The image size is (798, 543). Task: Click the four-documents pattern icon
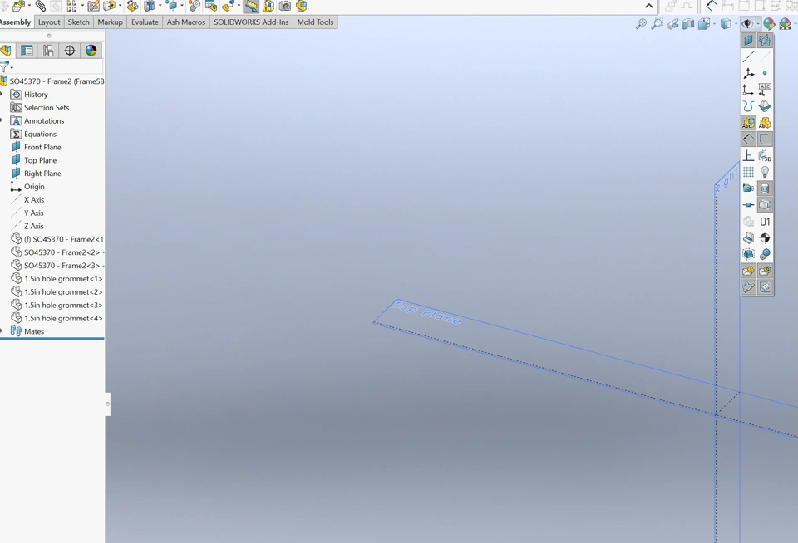(x=72, y=6)
